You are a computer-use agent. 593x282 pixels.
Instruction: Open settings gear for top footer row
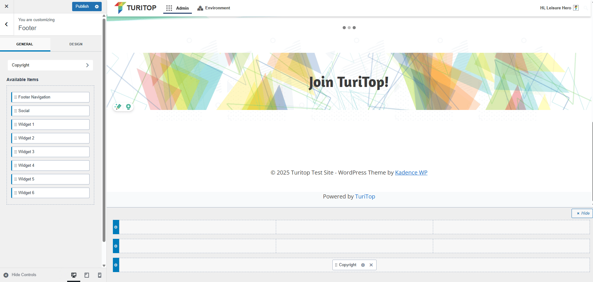click(116, 227)
